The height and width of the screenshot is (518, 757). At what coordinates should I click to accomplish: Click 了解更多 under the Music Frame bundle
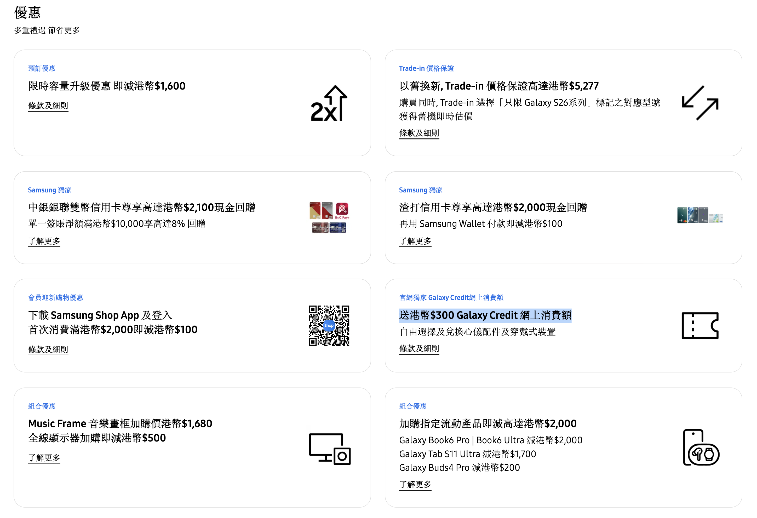[44, 458]
